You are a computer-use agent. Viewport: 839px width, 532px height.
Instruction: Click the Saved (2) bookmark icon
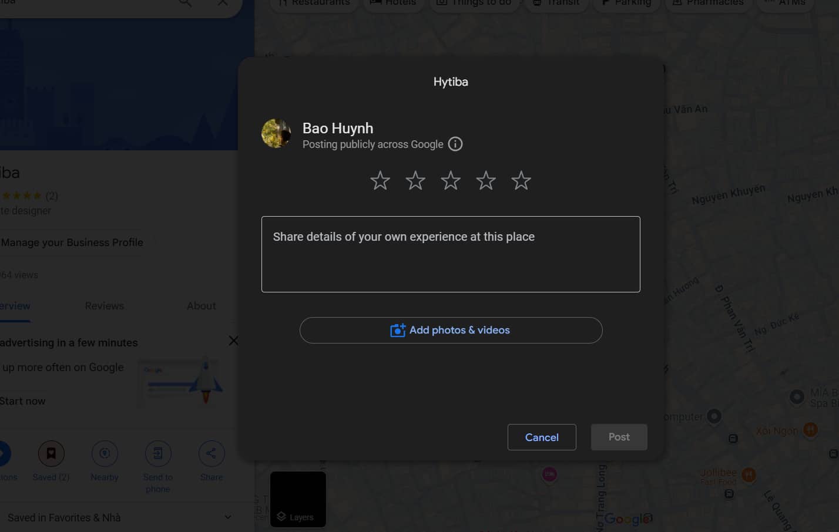pos(51,453)
